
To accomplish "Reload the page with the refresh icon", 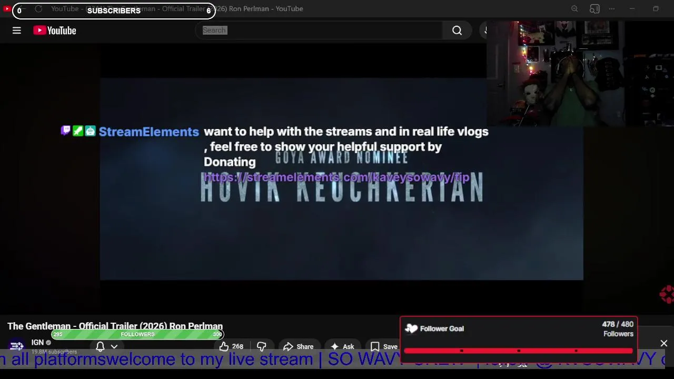I will (x=38, y=9).
